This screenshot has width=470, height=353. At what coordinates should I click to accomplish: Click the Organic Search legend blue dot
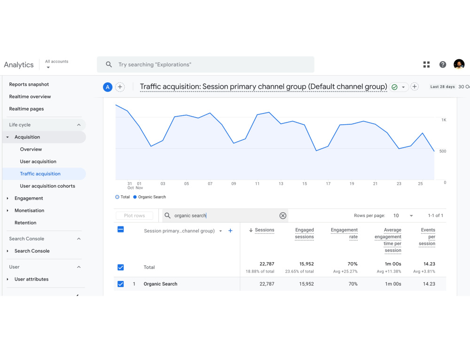point(135,197)
